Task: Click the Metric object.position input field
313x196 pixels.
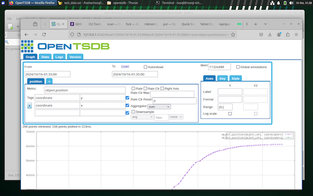Action: point(85,90)
